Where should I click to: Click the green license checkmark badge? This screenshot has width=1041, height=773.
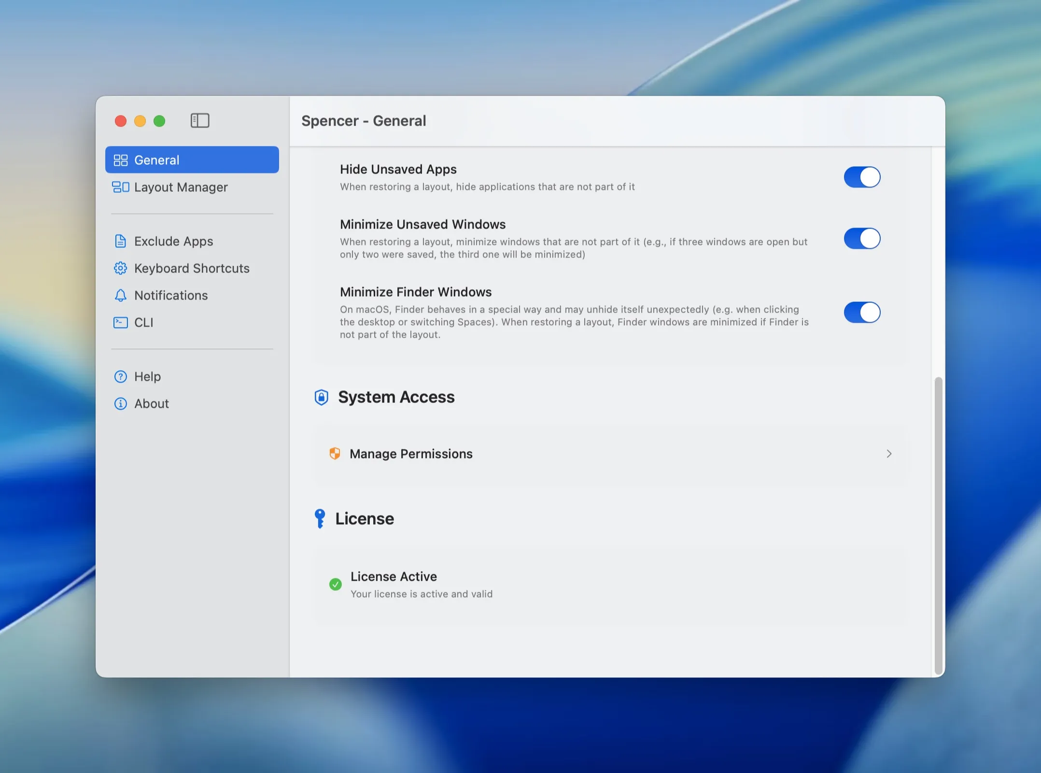click(335, 585)
